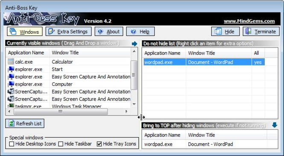The image size is (284, 156).
Task: Click the Extra Settings pencil icon
Action: tap(52, 31)
